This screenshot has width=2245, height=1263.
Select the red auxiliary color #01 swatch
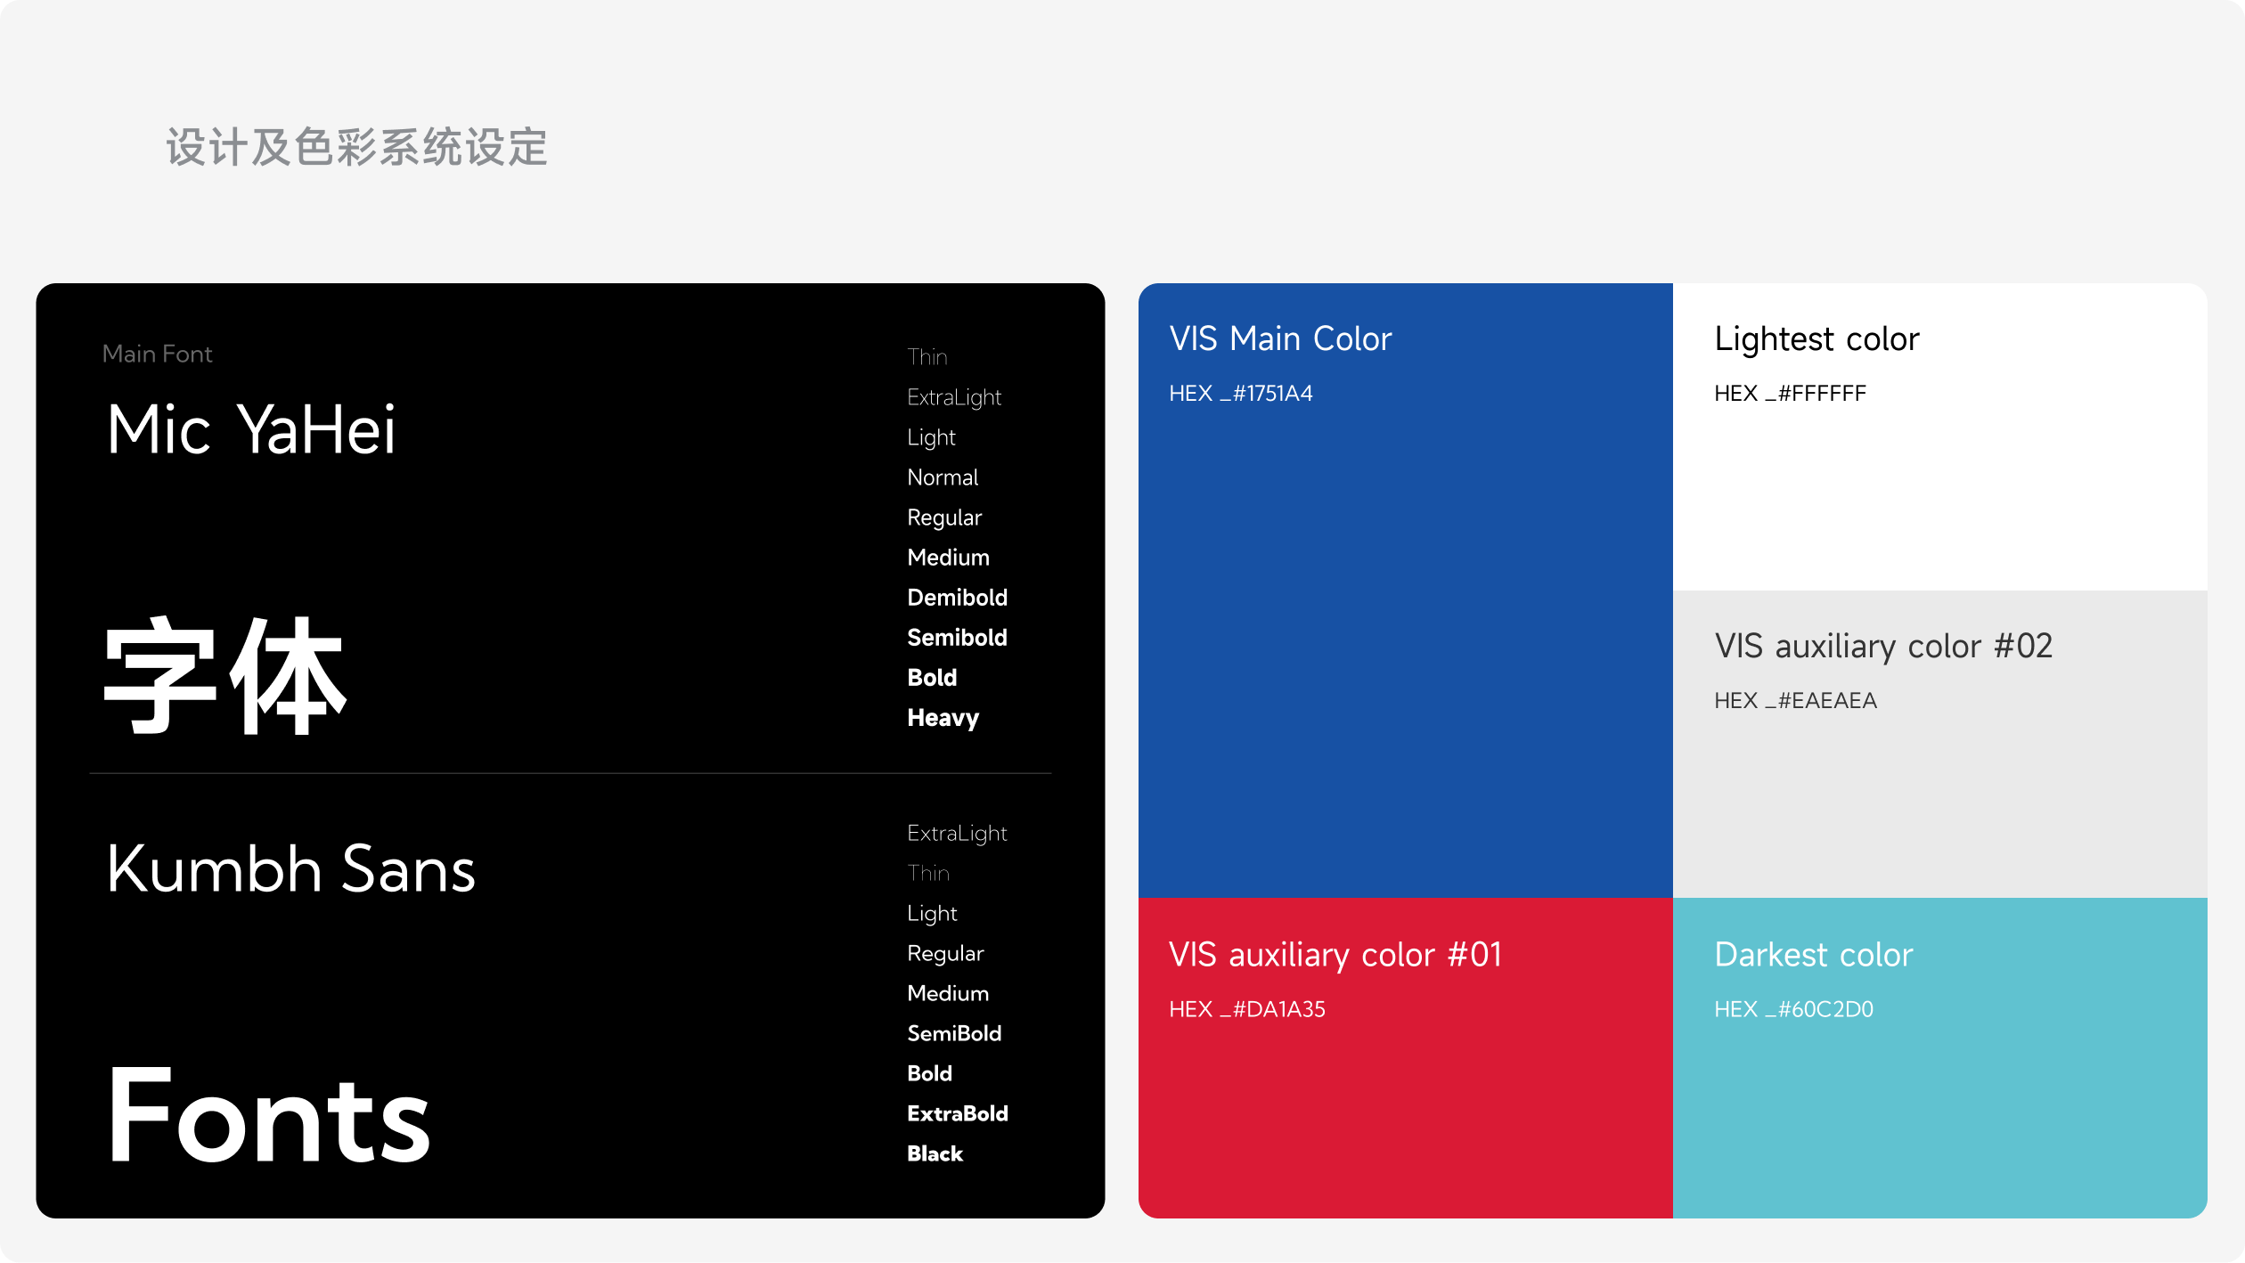click(1405, 1113)
